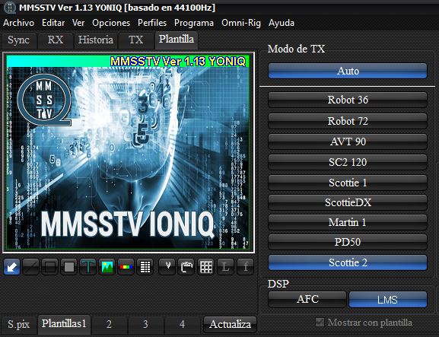Check the Mostrar con plantilla checkbox

click(x=320, y=322)
